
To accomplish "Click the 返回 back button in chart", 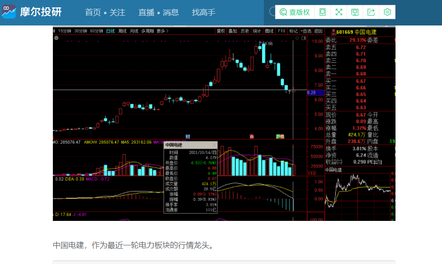I will tap(318, 31).
